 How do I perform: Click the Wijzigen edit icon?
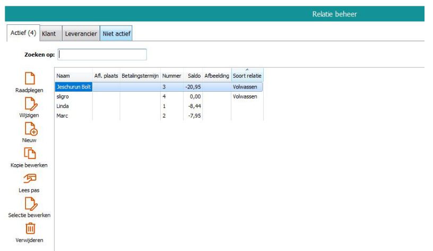pos(29,104)
